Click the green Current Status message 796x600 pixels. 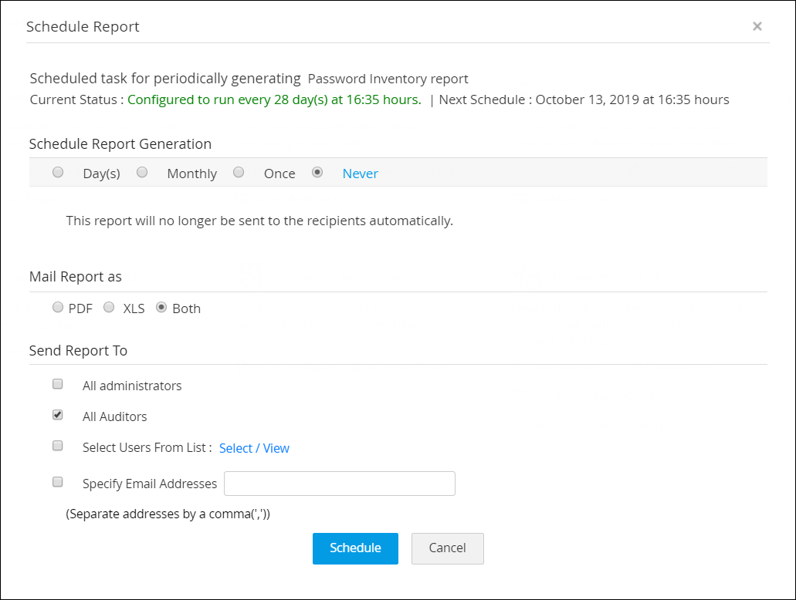pyautogui.click(x=274, y=99)
